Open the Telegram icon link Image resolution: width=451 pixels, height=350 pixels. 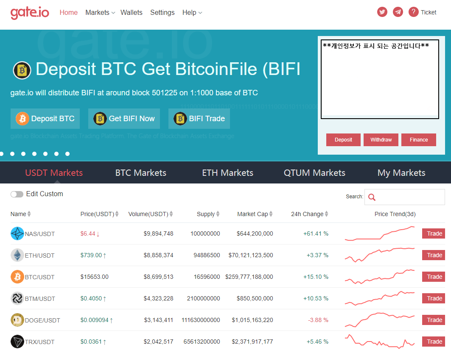point(398,12)
